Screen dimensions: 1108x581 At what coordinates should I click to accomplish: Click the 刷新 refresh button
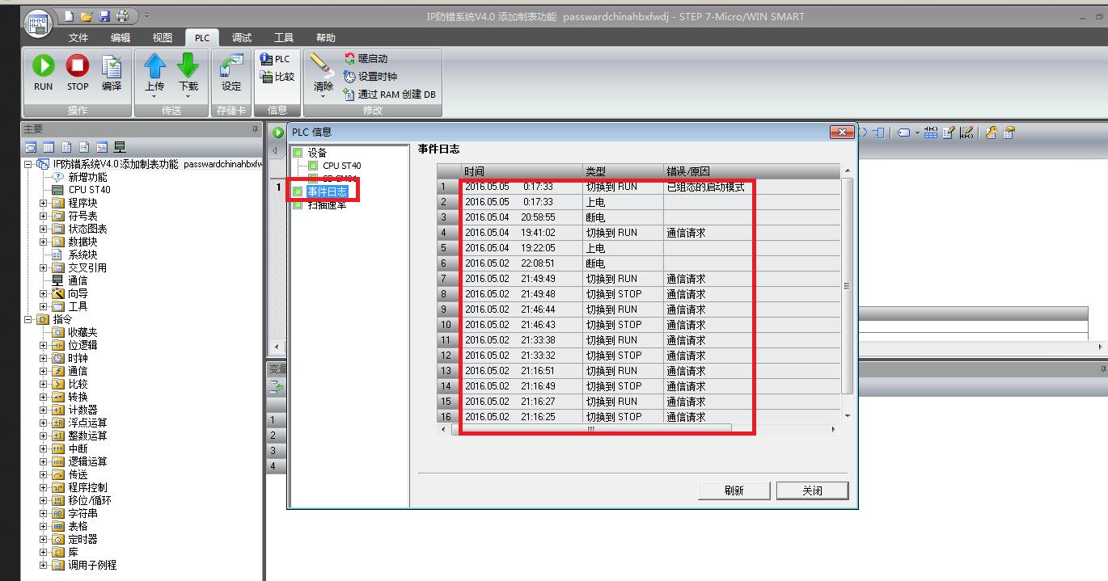[734, 490]
